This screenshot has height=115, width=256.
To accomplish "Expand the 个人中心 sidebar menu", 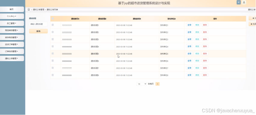I will 12,16.
